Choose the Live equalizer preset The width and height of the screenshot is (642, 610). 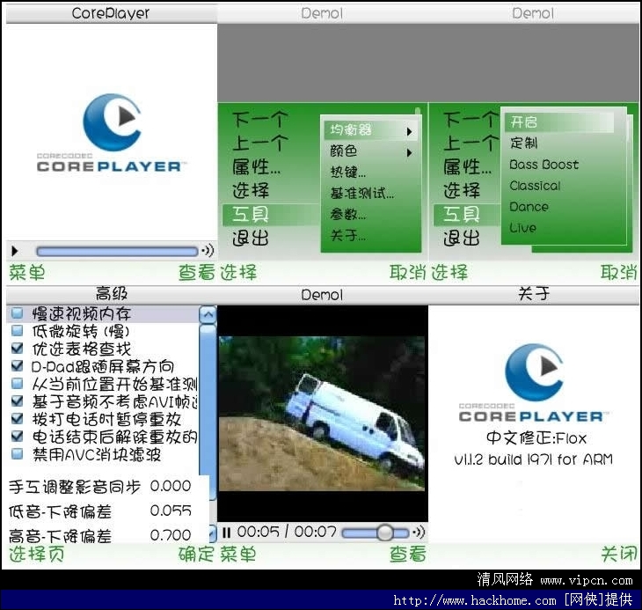523,228
